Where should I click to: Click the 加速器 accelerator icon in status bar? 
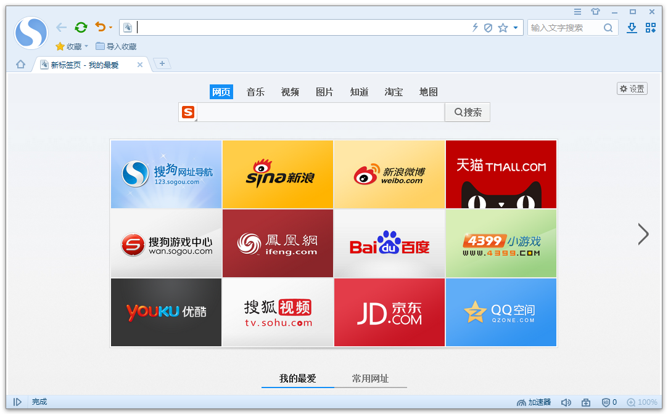[534, 402]
